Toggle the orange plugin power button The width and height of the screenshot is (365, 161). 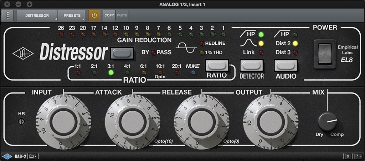tap(94, 16)
